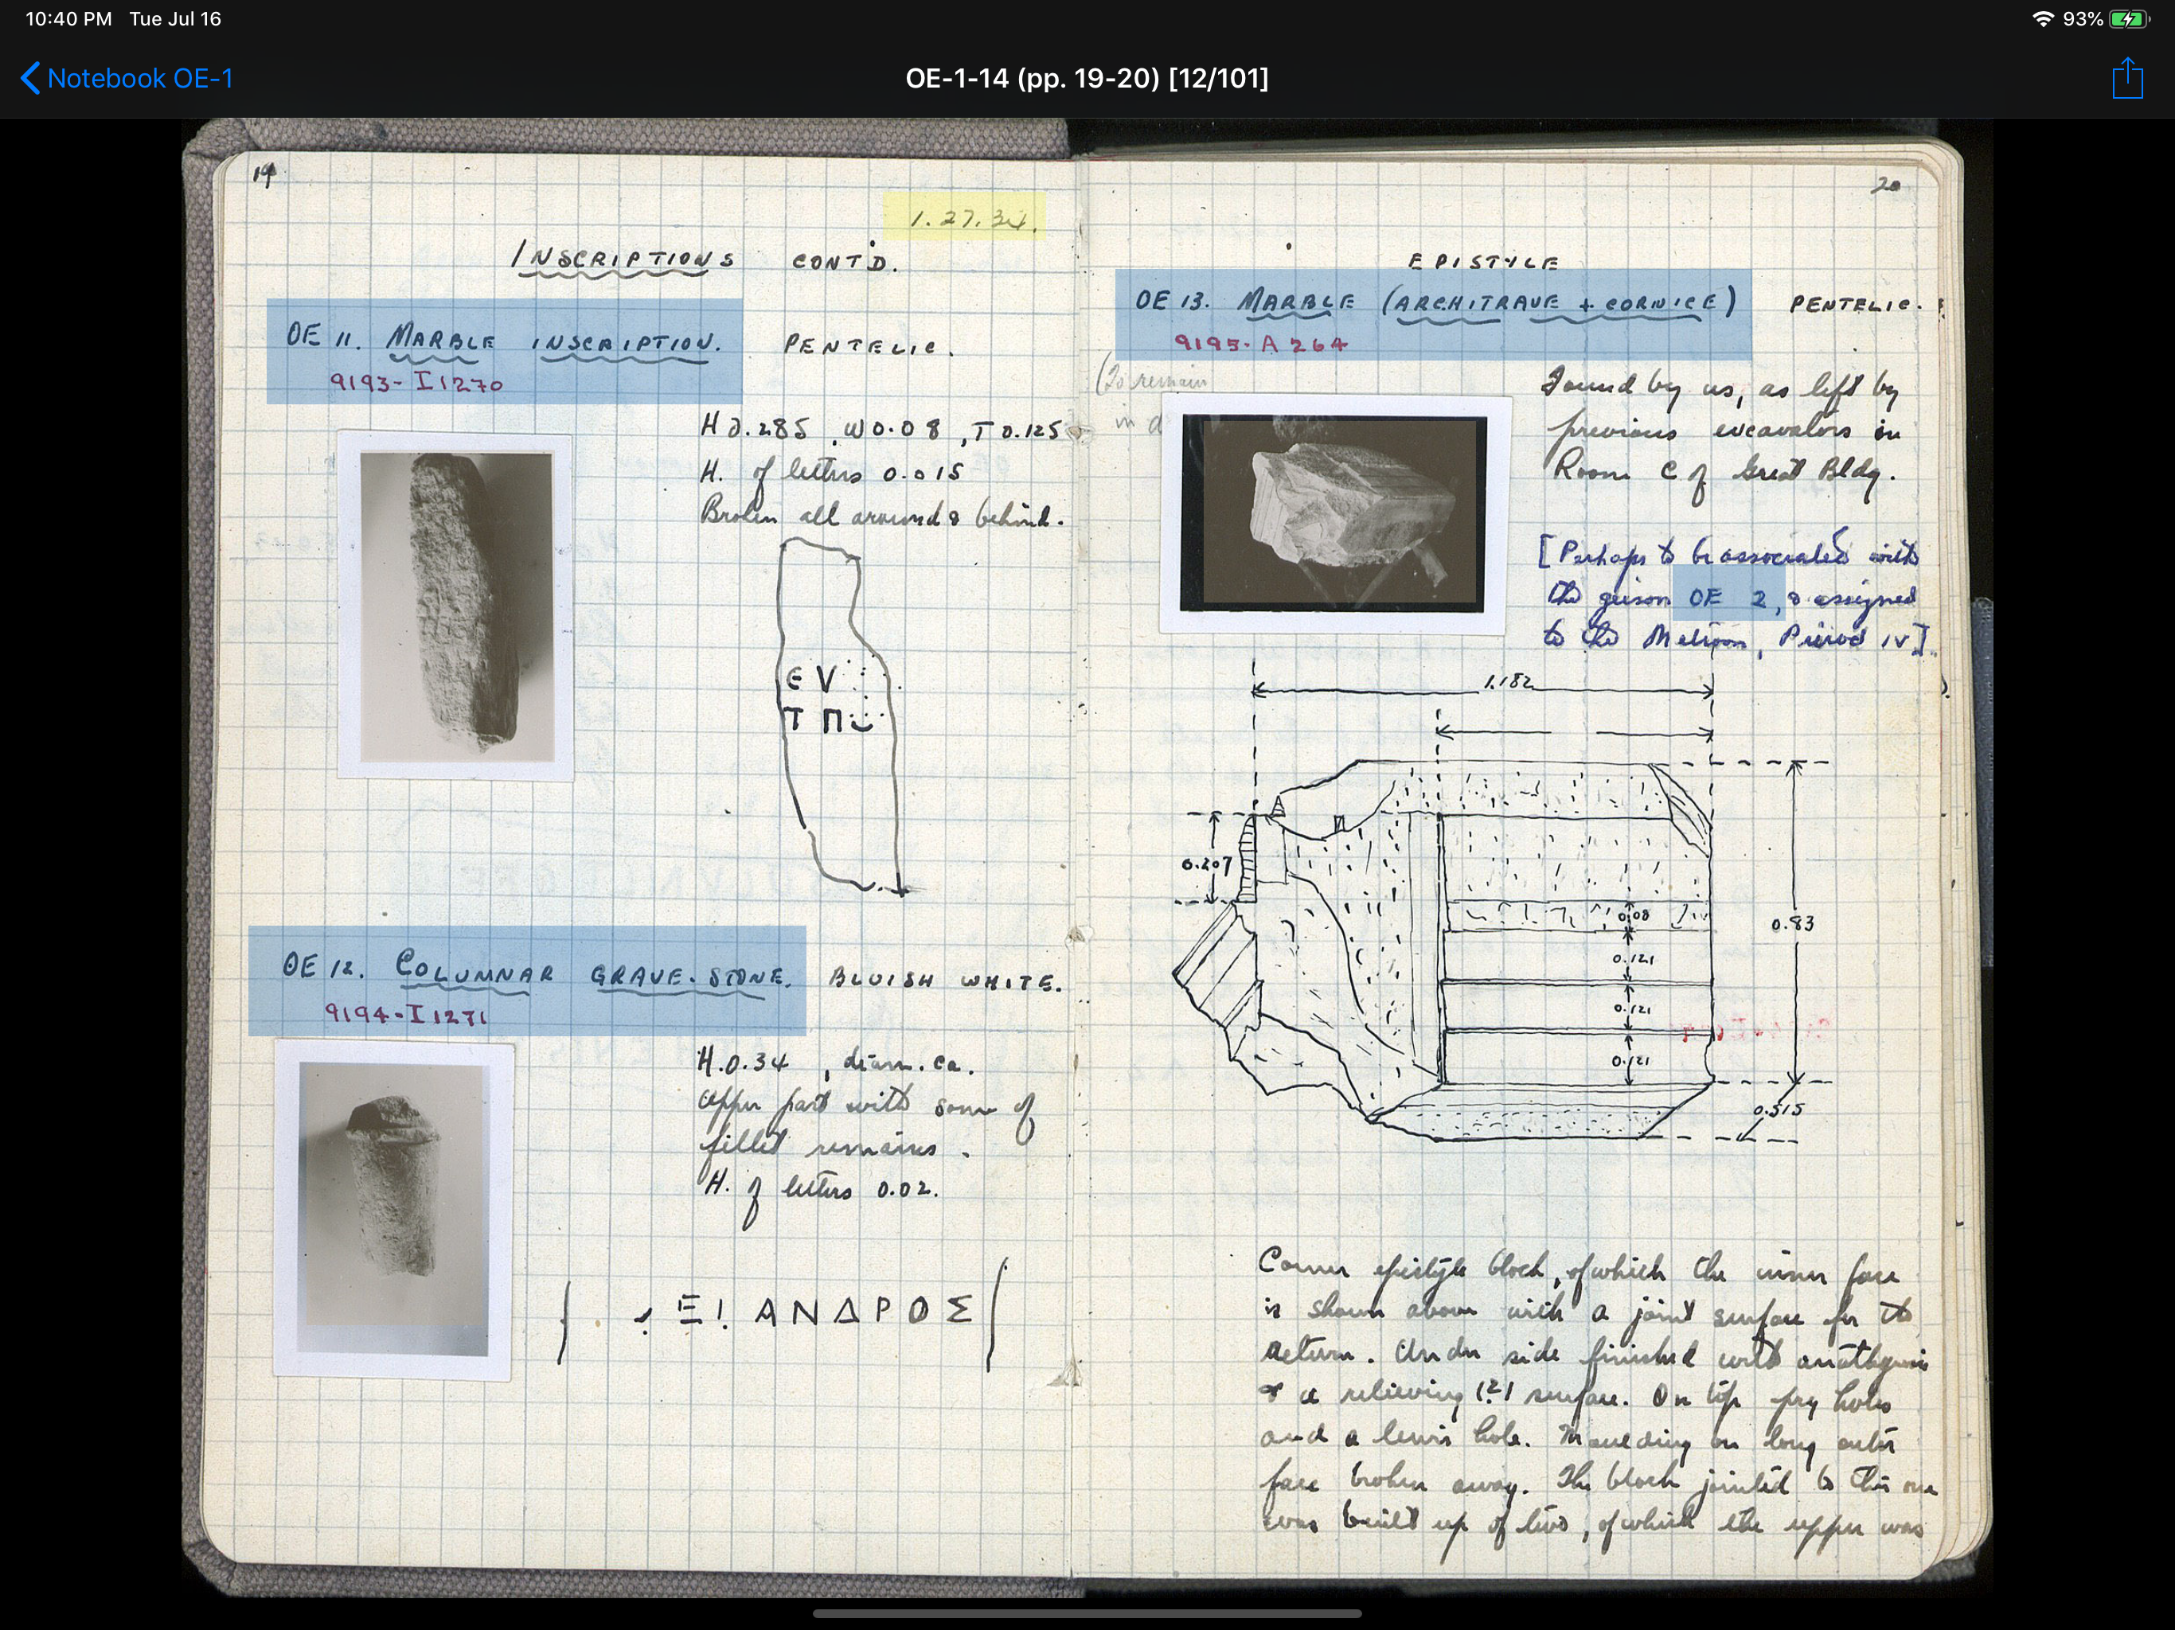Tap the highlighted OE 11 Marble Inscription heading
This screenshot has height=1630, width=2175.
tap(505, 351)
